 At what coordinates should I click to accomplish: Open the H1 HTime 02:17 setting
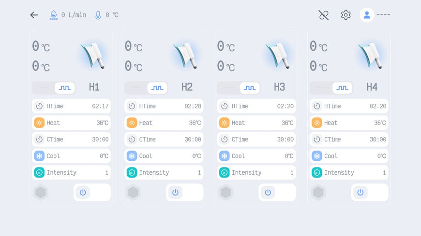[71, 106]
